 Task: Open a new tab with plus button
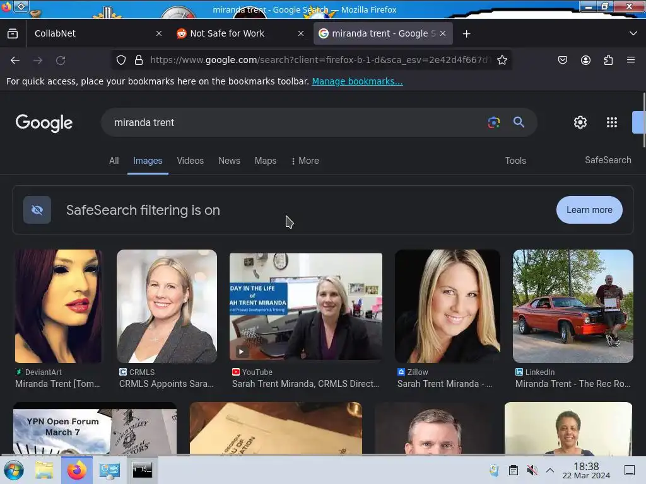pyautogui.click(x=466, y=34)
